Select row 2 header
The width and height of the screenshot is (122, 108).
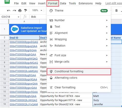pos(4,37)
